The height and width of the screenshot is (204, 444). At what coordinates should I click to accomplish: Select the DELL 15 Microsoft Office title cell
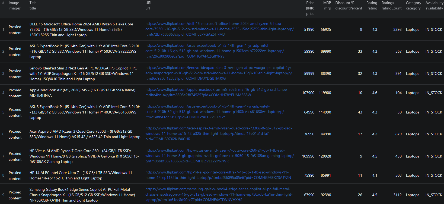(81, 29)
